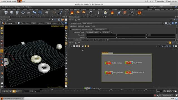
Task: Add sticky note in network editor toolbar
Action: [85, 46]
